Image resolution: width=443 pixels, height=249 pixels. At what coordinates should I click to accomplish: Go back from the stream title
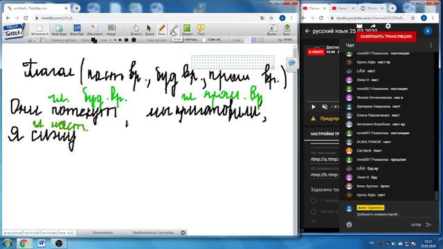click(307, 31)
